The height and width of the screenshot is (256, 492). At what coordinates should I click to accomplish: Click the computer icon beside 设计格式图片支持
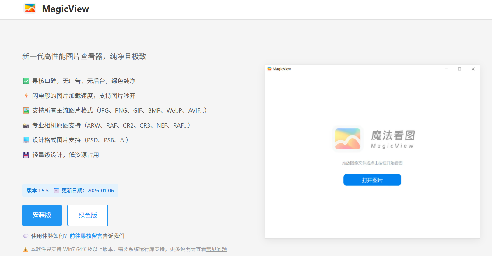coord(26,140)
